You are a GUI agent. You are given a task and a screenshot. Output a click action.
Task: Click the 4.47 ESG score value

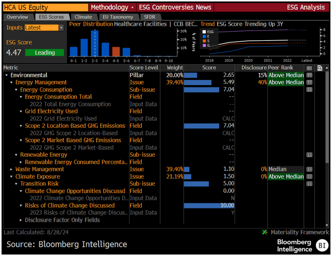tap(14, 53)
